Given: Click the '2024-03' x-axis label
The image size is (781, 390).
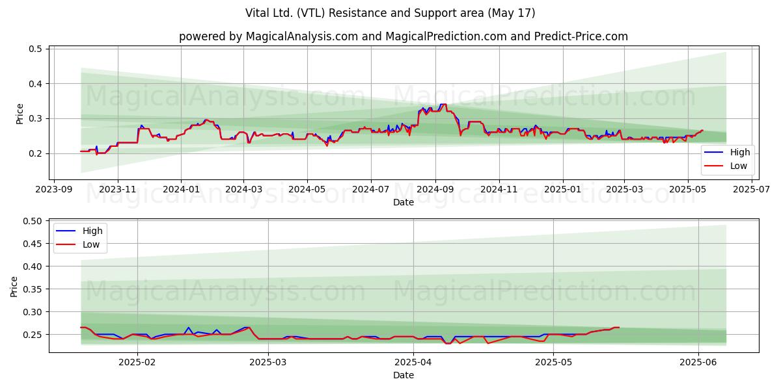Looking at the screenshot, I should (x=243, y=190).
